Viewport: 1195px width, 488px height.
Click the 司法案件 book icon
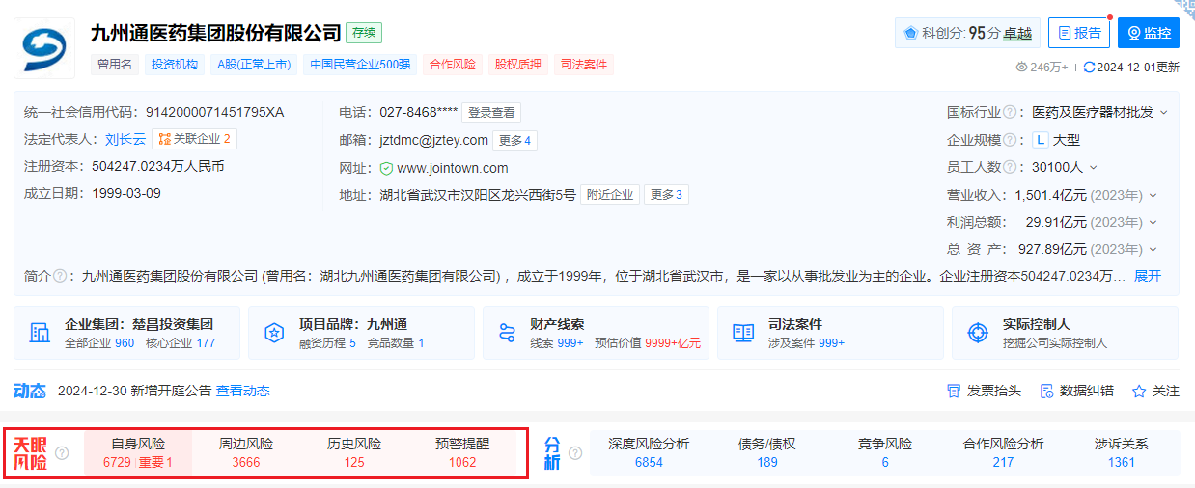[743, 333]
